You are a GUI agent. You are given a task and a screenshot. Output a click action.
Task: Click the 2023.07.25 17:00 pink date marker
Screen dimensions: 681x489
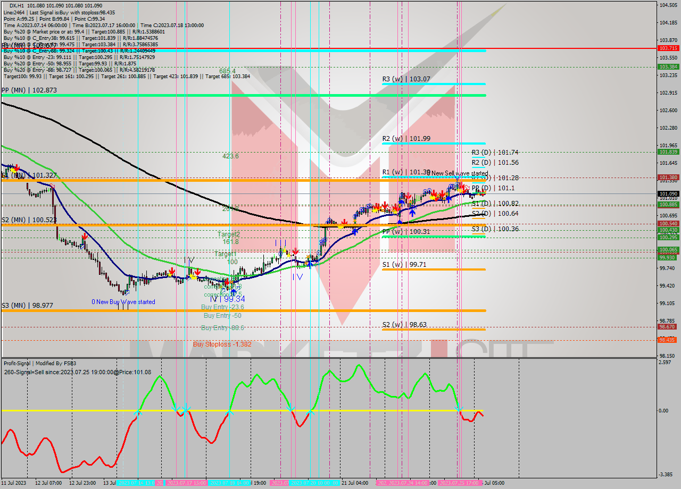[x=460, y=483]
